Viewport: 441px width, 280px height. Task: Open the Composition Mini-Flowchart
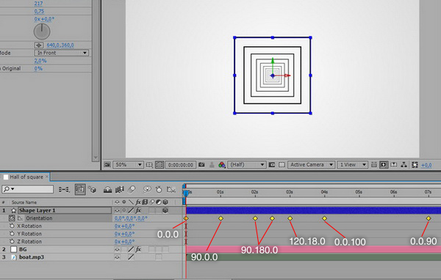[x=64, y=190]
